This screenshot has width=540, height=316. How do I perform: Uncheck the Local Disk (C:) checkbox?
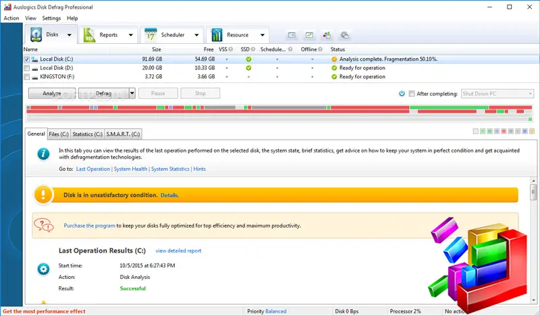27,59
